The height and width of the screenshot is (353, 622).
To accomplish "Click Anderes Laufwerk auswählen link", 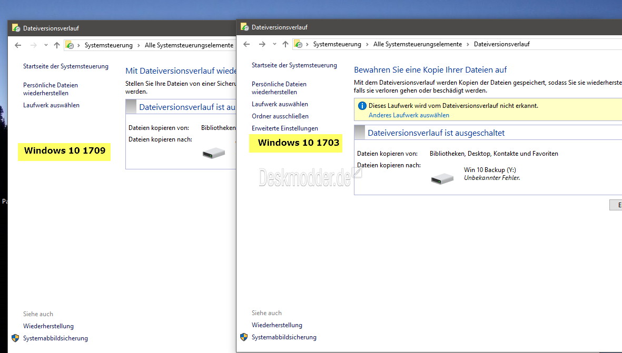I will pyautogui.click(x=409, y=115).
